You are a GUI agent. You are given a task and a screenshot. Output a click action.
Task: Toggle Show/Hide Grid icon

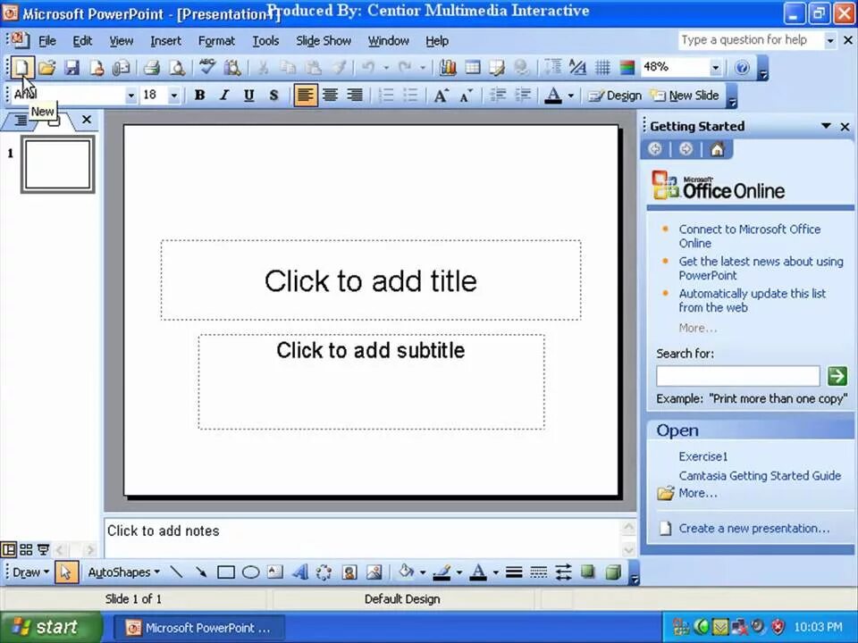(x=602, y=68)
